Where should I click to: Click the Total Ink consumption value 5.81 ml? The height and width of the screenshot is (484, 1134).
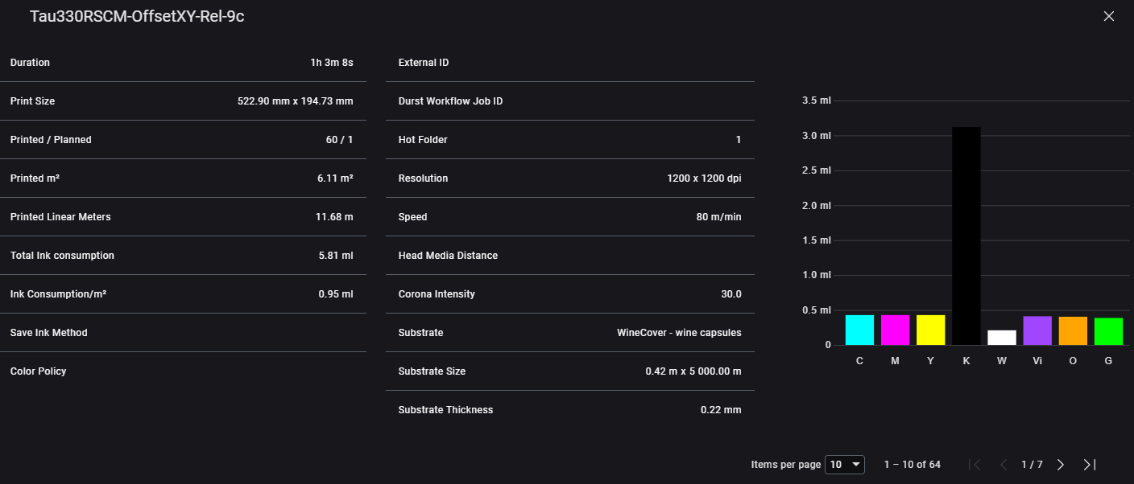coord(335,256)
